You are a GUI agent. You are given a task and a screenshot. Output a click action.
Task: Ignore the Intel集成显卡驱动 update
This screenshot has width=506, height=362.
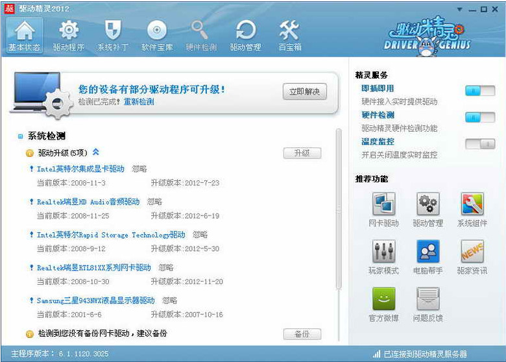pos(139,169)
